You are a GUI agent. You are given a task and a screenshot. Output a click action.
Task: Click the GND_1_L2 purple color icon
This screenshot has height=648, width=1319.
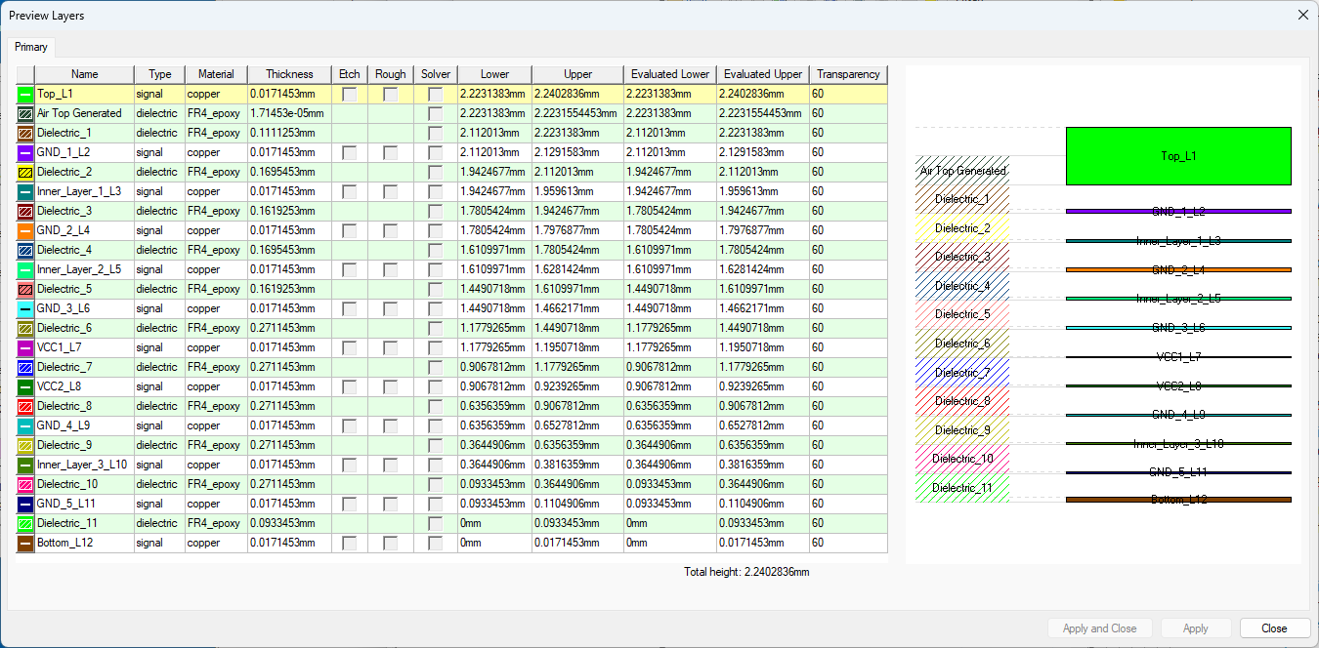(24, 152)
